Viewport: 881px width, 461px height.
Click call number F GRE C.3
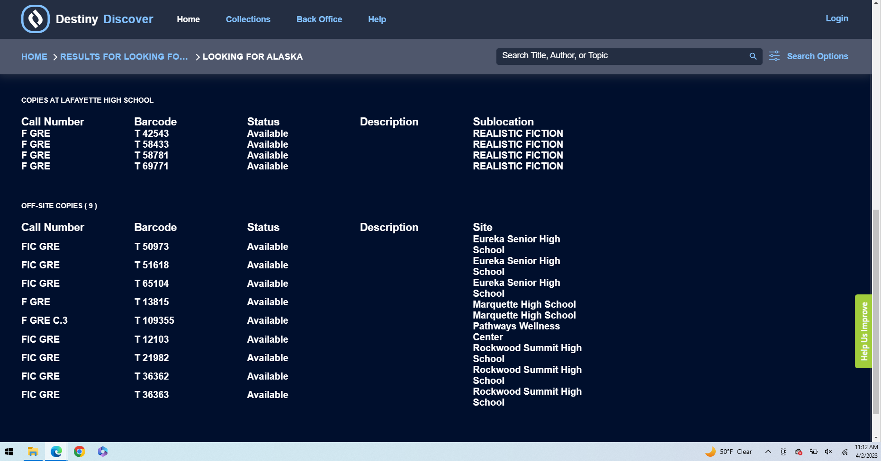pyautogui.click(x=45, y=320)
